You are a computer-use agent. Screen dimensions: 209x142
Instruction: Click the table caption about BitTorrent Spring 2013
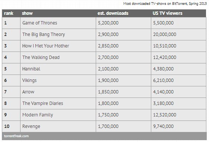click(165, 4)
